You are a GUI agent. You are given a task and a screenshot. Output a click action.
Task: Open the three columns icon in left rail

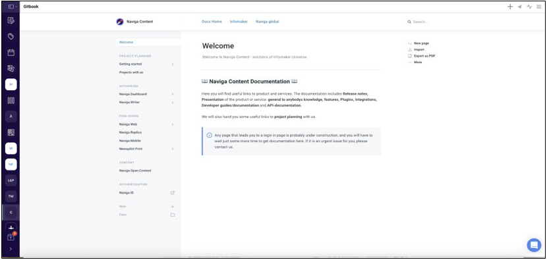pos(11,100)
